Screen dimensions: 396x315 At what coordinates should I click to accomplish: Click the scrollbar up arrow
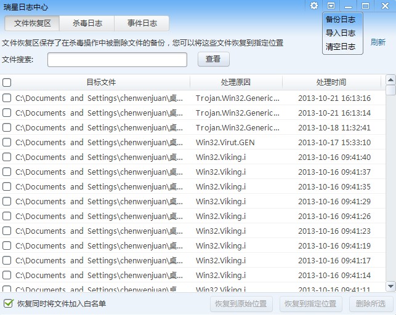(390, 79)
